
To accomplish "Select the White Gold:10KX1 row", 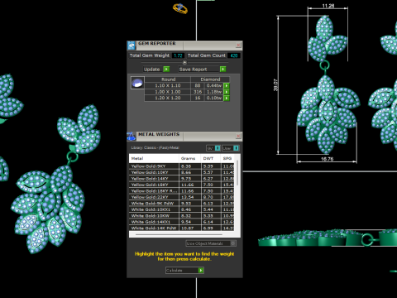I will pyautogui.click(x=182, y=209).
